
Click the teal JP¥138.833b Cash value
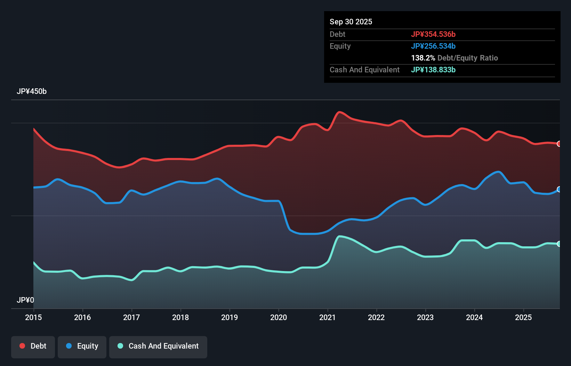(x=433, y=70)
